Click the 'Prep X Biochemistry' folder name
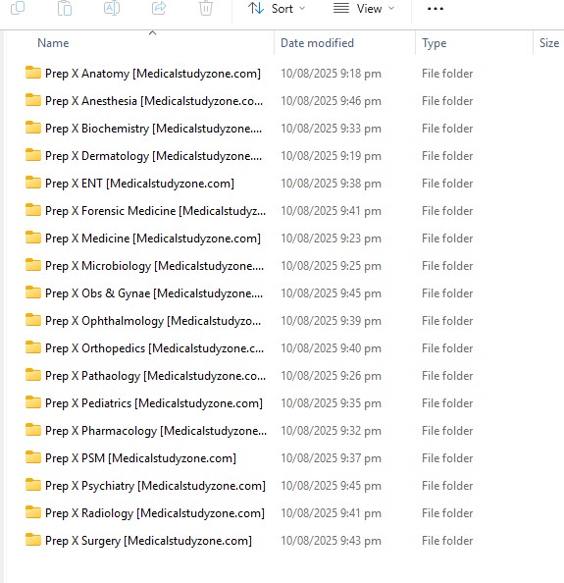This screenshot has height=583, width=564. click(x=153, y=129)
